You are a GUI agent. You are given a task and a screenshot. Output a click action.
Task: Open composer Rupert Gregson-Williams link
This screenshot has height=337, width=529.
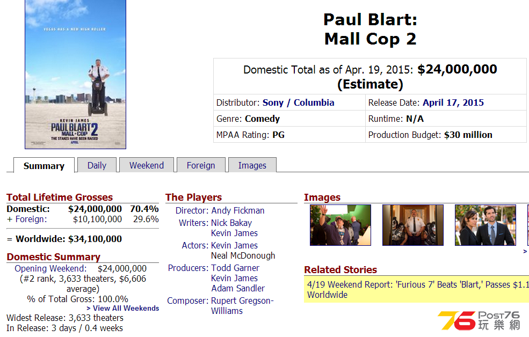pyautogui.click(x=242, y=306)
